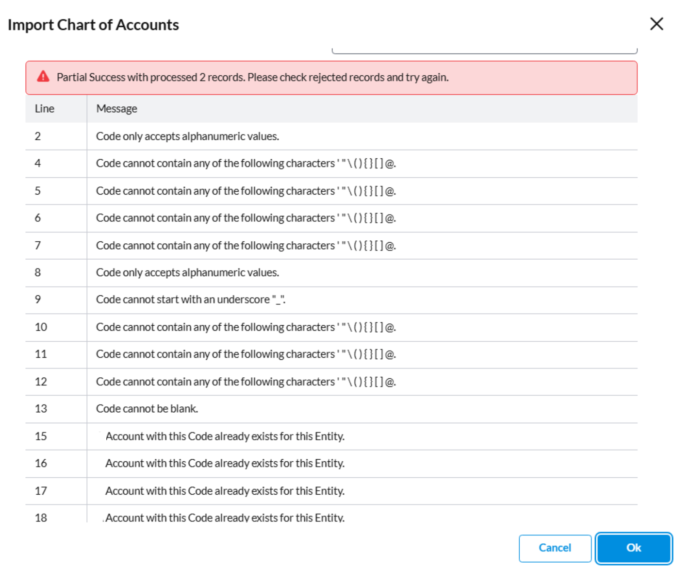The width and height of the screenshot is (674, 569).
Task: Click the underscore error message on line 9
Action: click(x=190, y=300)
